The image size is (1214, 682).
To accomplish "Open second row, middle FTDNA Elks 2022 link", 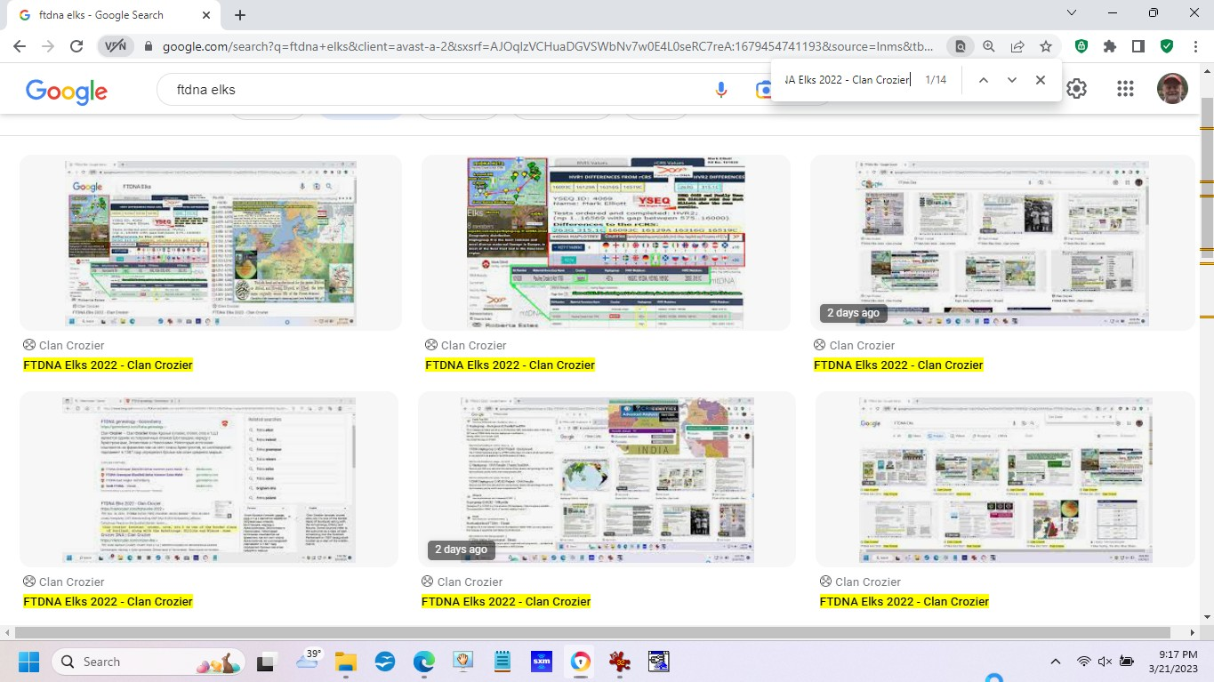I will [x=506, y=601].
